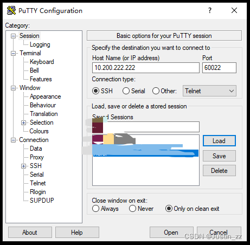Click the Saved Sessions name field
This screenshot has width=250, height=245.
pos(146,127)
